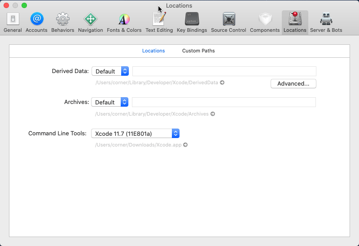Reveal DerivedData folder in Finder arrow
This screenshot has width=359, height=246.
point(222,82)
